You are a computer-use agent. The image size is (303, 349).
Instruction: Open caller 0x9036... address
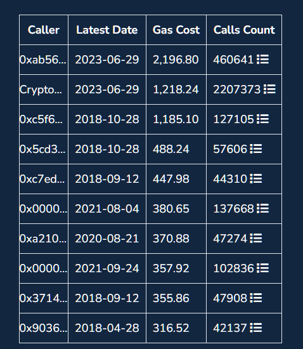(43, 328)
